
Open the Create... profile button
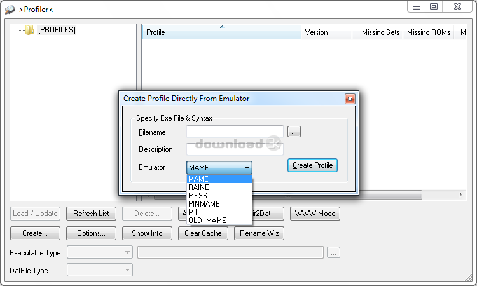[x=35, y=233]
